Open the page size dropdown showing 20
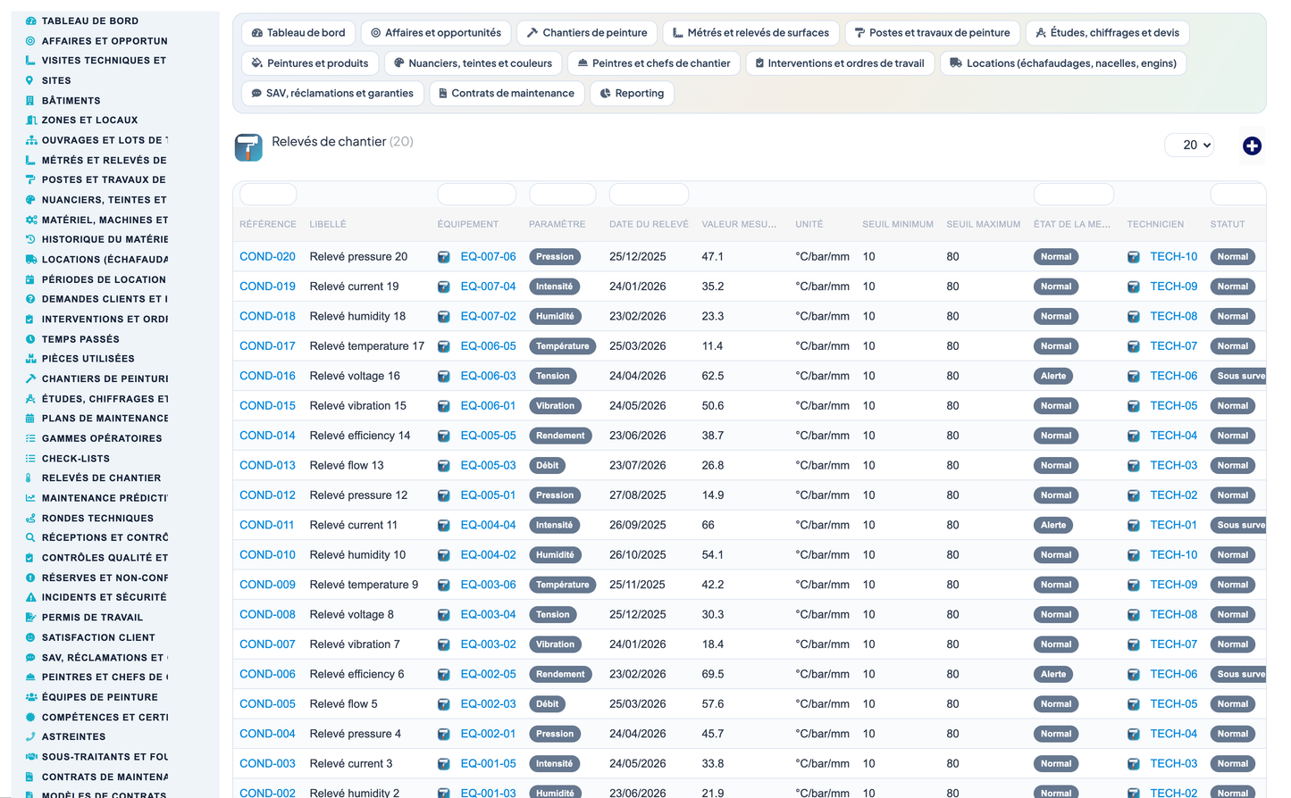Image resolution: width=1291 pixels, height=798 pixels. tap(1189, 145)
